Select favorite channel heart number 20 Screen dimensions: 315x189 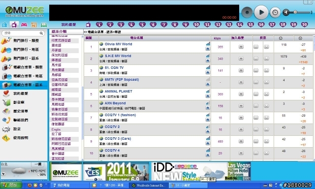coord(304,25)
